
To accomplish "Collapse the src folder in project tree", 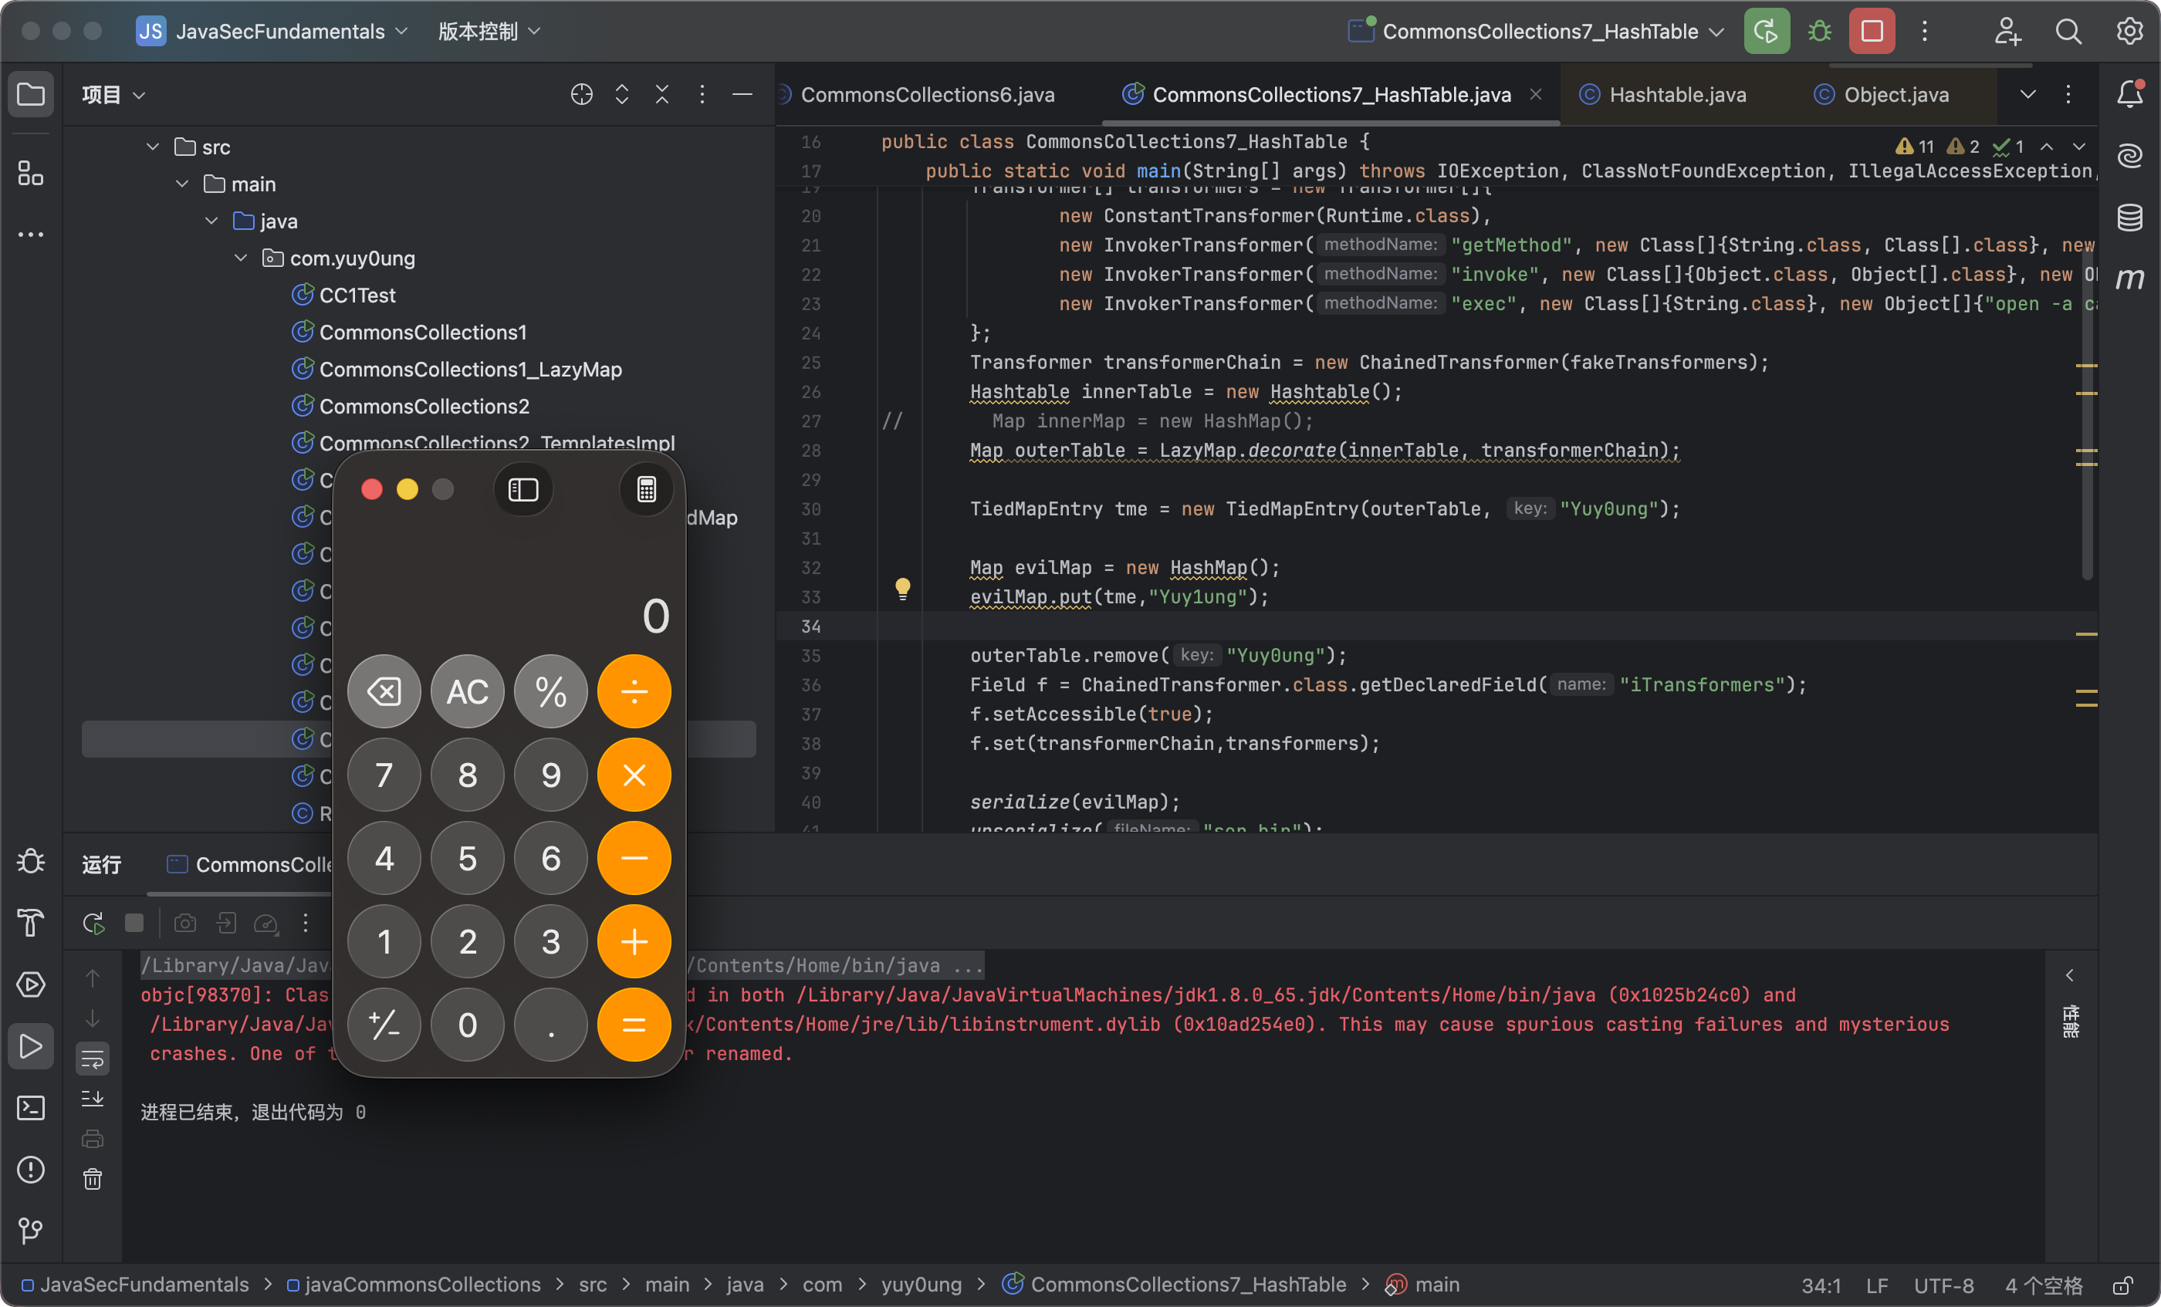I will tap(153, 147).
